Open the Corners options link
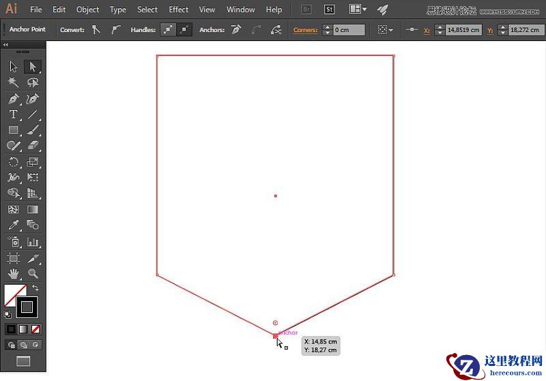Screen dimensions: 546x381 tap(305, 30)
